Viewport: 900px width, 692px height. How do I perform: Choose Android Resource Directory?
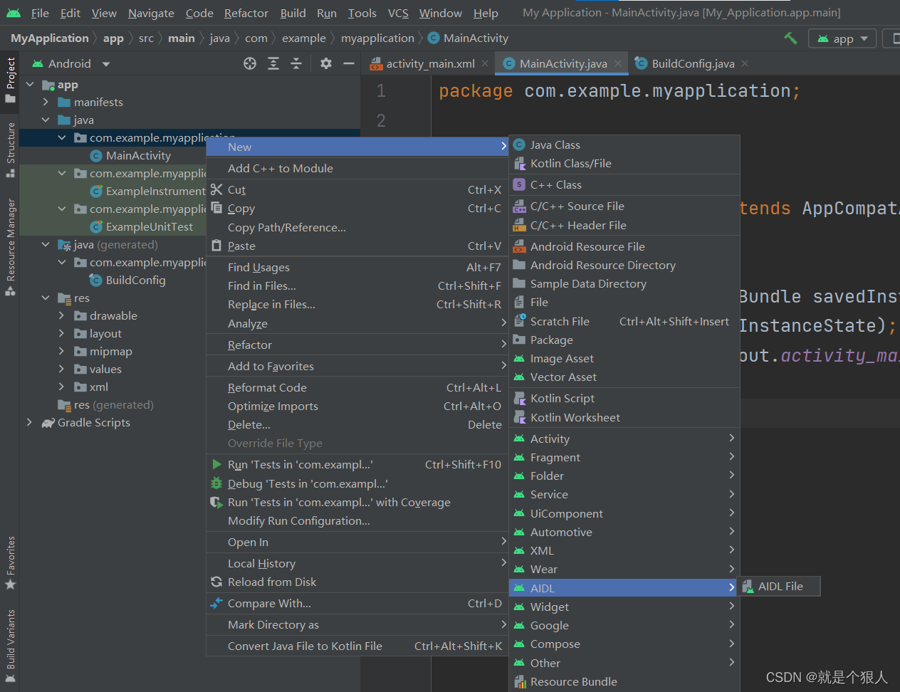624,265
